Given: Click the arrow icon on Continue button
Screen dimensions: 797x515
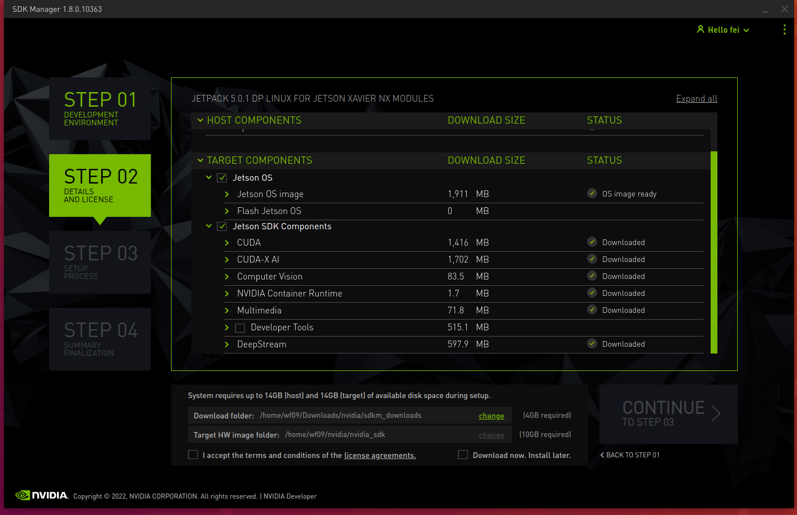Looking at the screenshot, I should click(x=716, y=413).
